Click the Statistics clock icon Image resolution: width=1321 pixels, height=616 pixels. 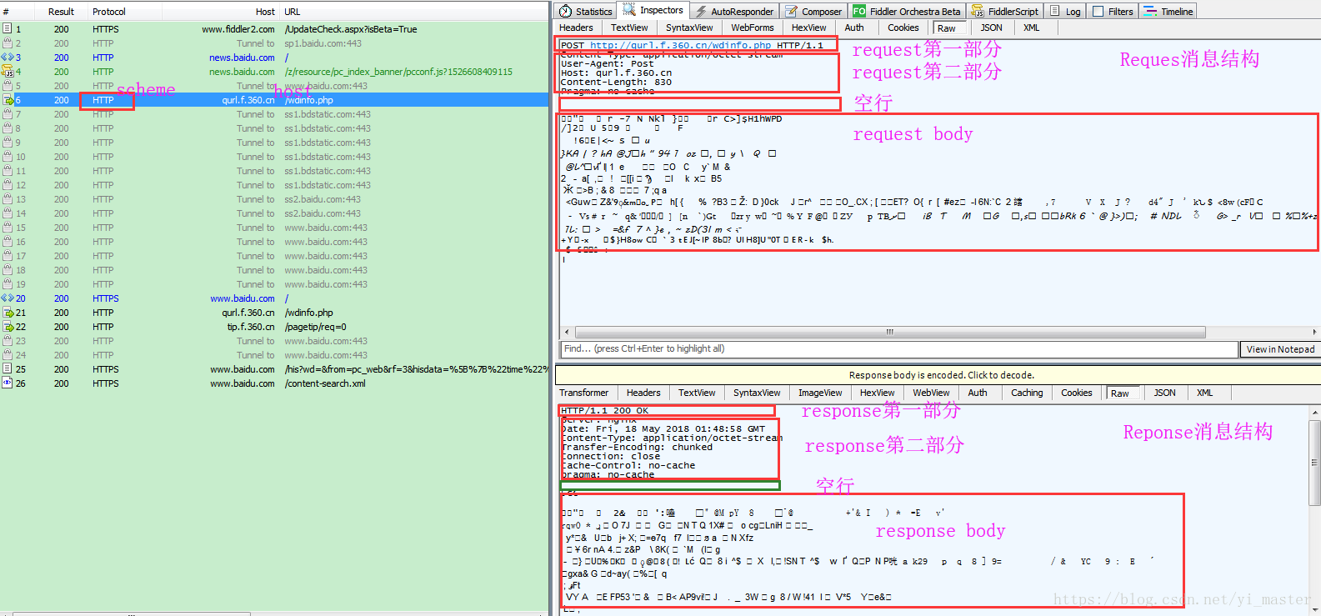pyautogui.click(x=566, y=11)
